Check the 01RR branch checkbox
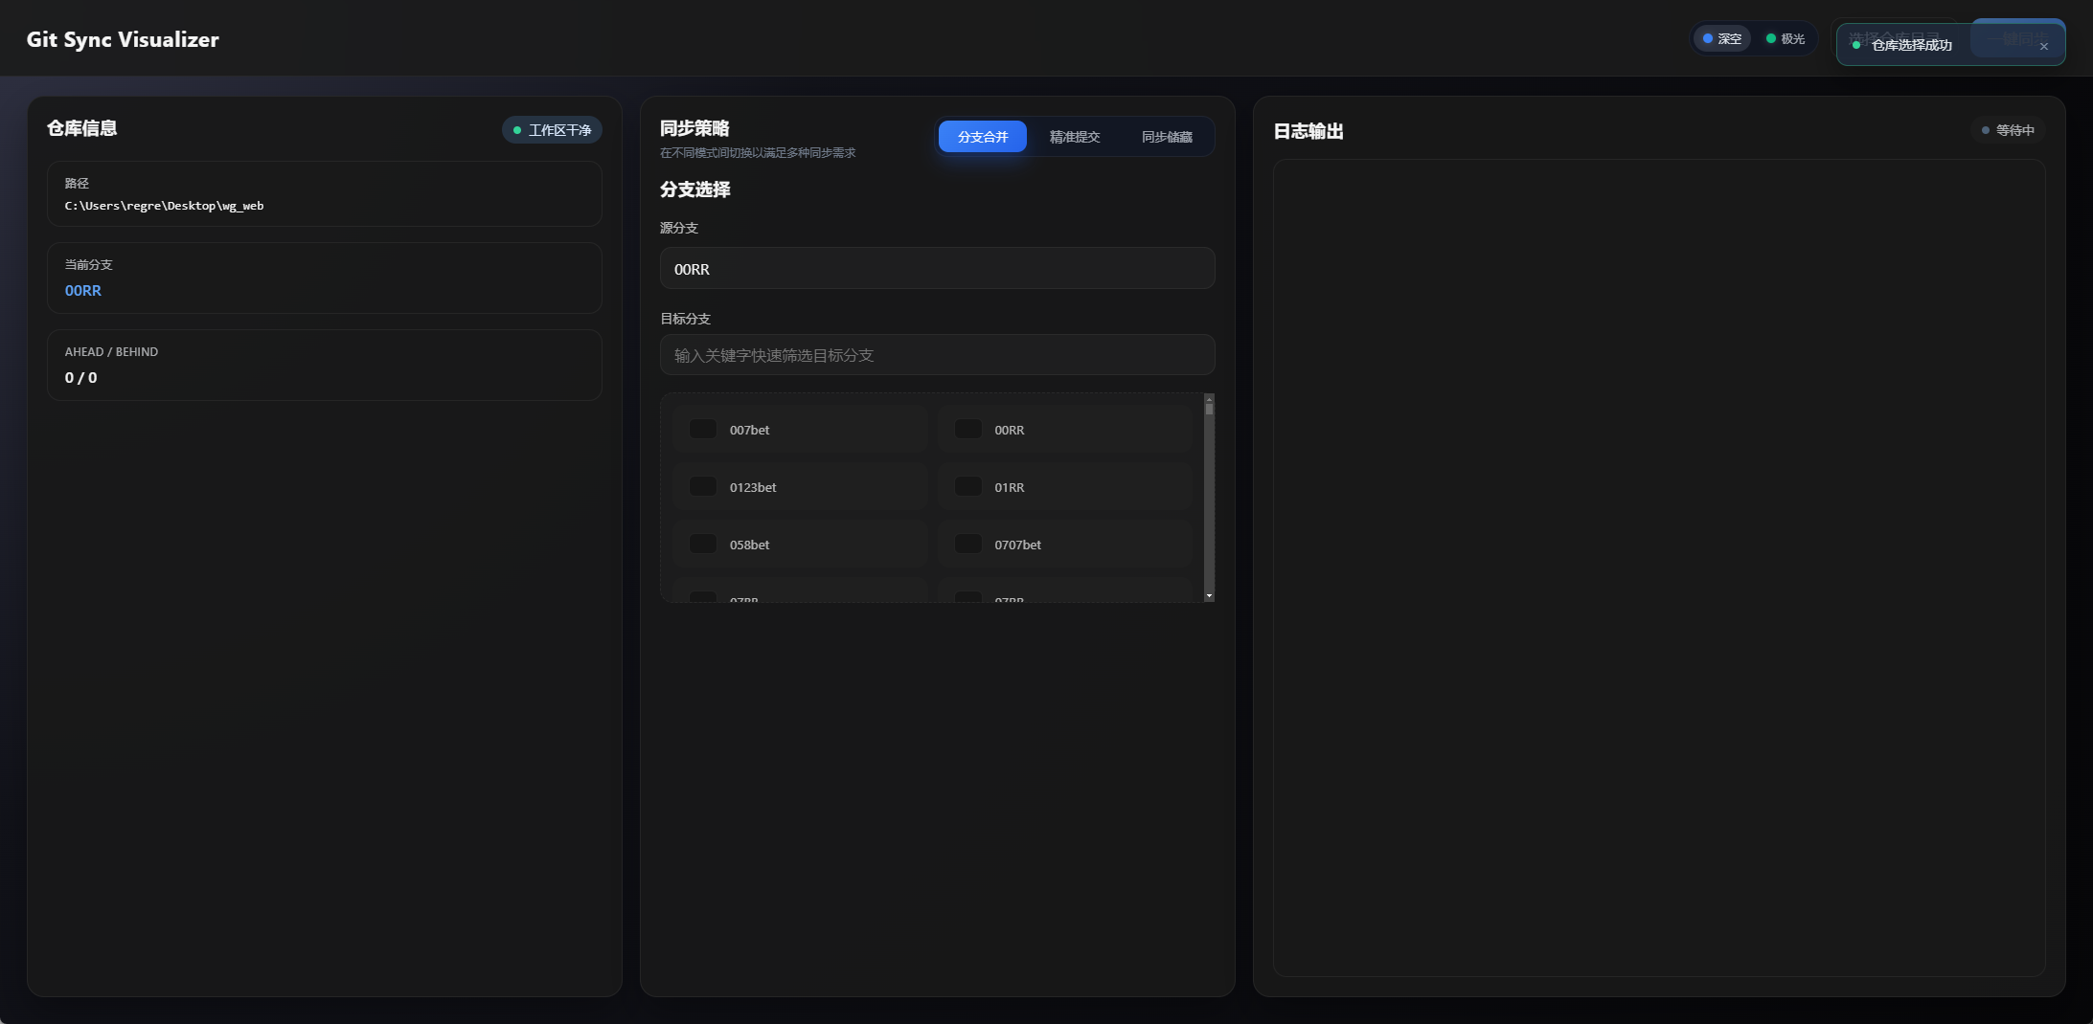 [x=968, y=486]
